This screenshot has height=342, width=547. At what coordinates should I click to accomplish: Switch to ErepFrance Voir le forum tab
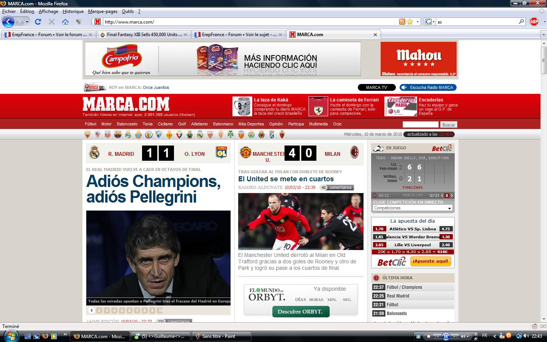pyautogui.click(x=49, y=35)
